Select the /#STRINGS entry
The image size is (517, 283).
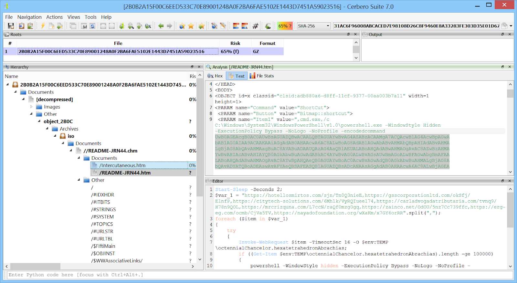103,209
